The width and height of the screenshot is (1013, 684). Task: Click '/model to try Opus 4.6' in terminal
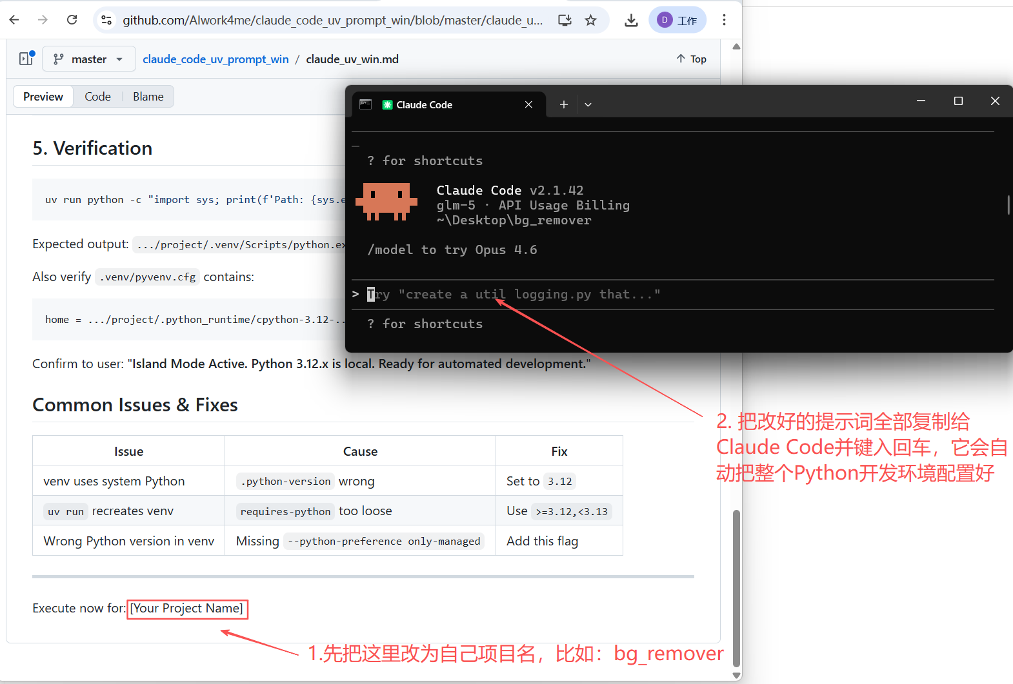(452, 250)
